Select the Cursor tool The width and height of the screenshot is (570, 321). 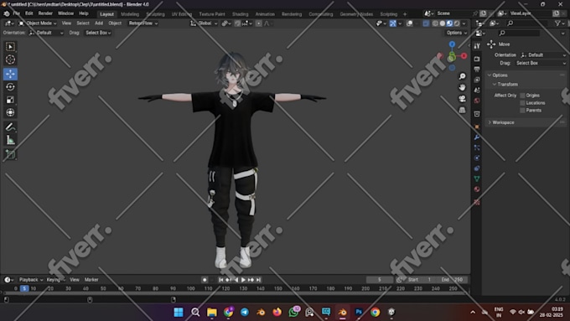[10, 60]
